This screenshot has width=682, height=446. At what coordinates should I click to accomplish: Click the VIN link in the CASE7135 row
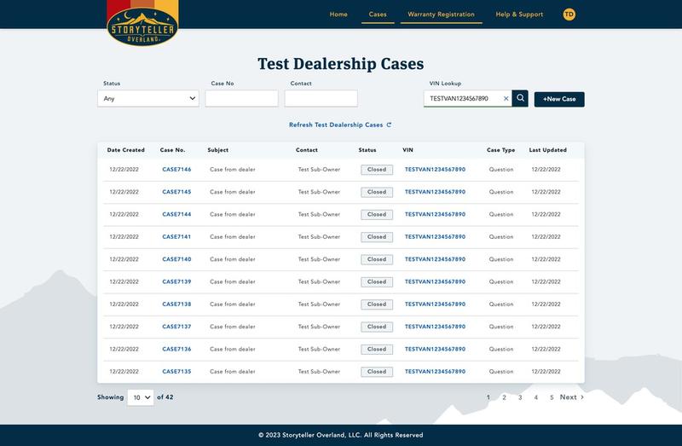[x=435, y=372]
